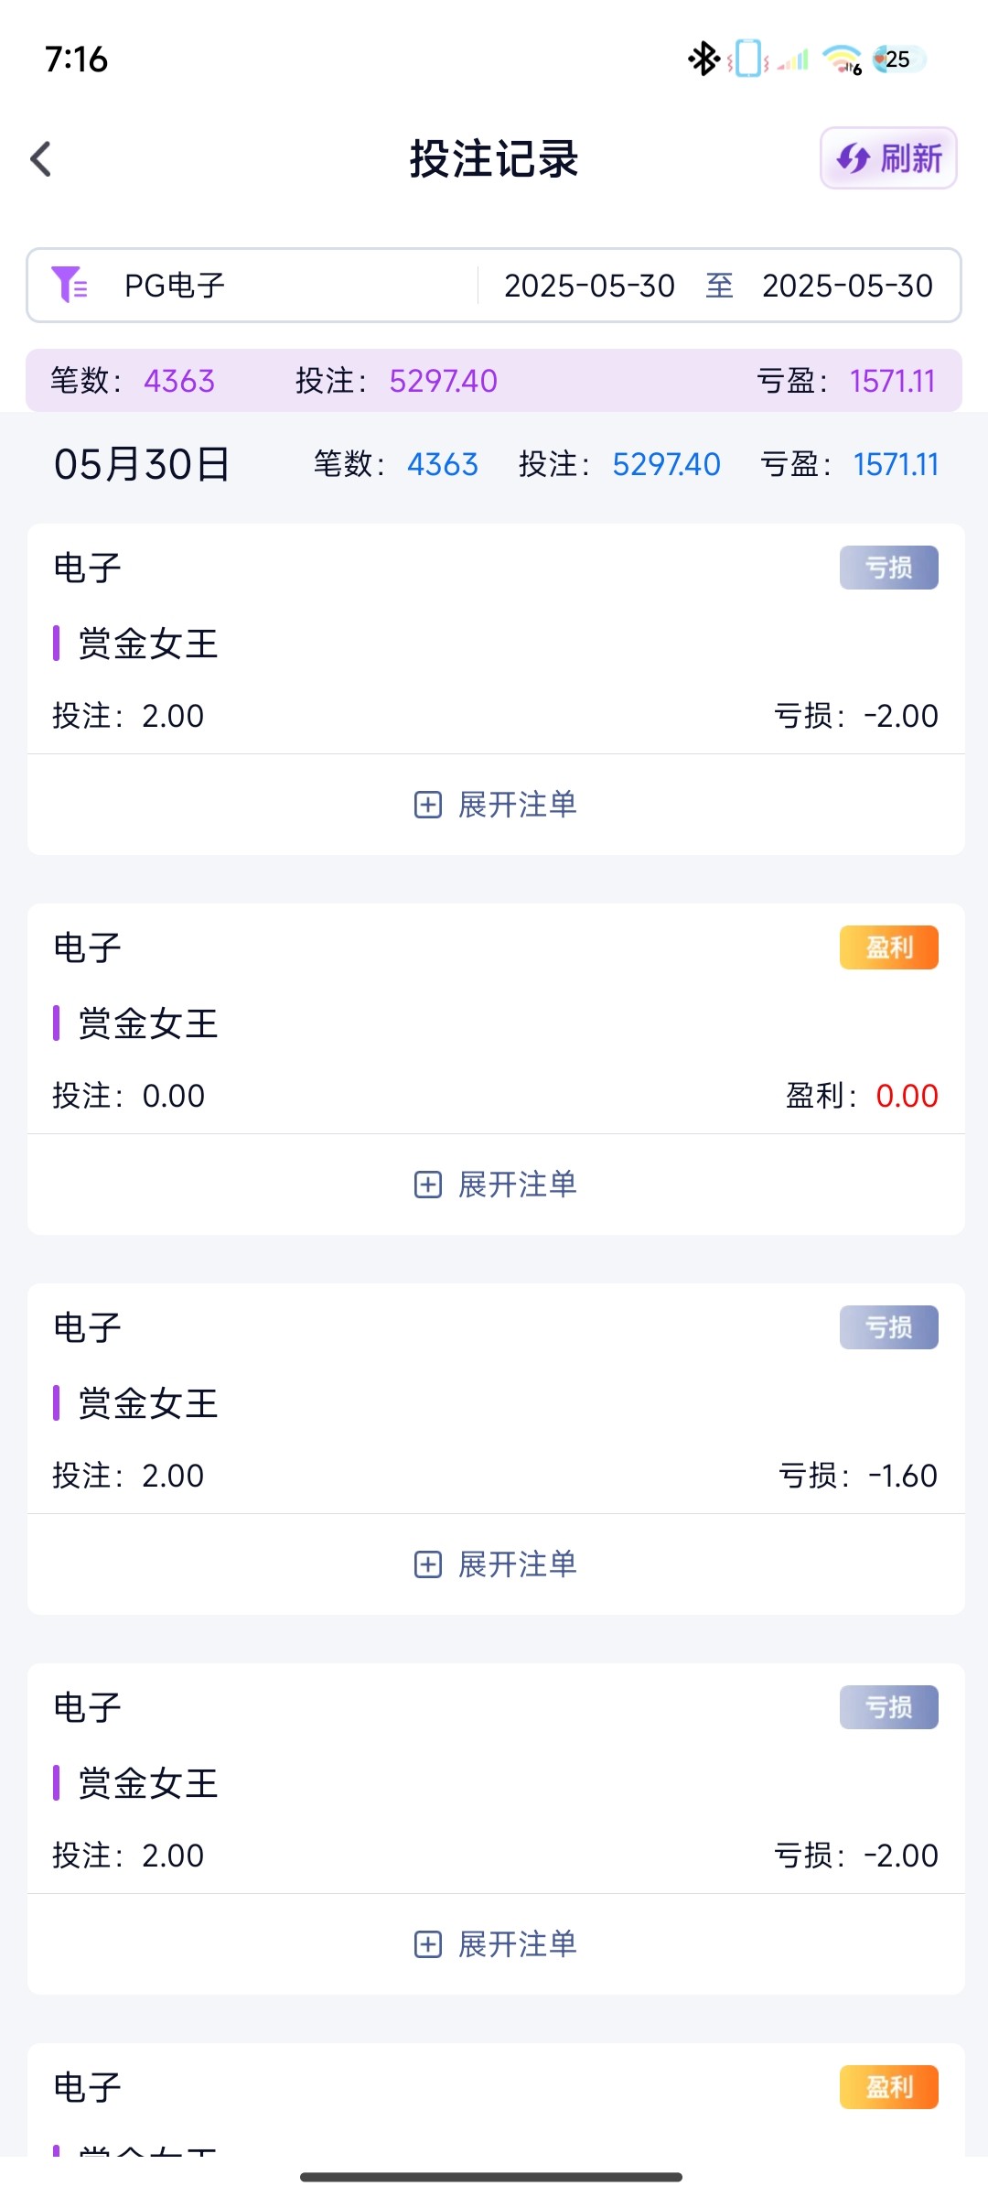Tap the refresh swirl icon

pyautogui.click(x=854, y=158)
